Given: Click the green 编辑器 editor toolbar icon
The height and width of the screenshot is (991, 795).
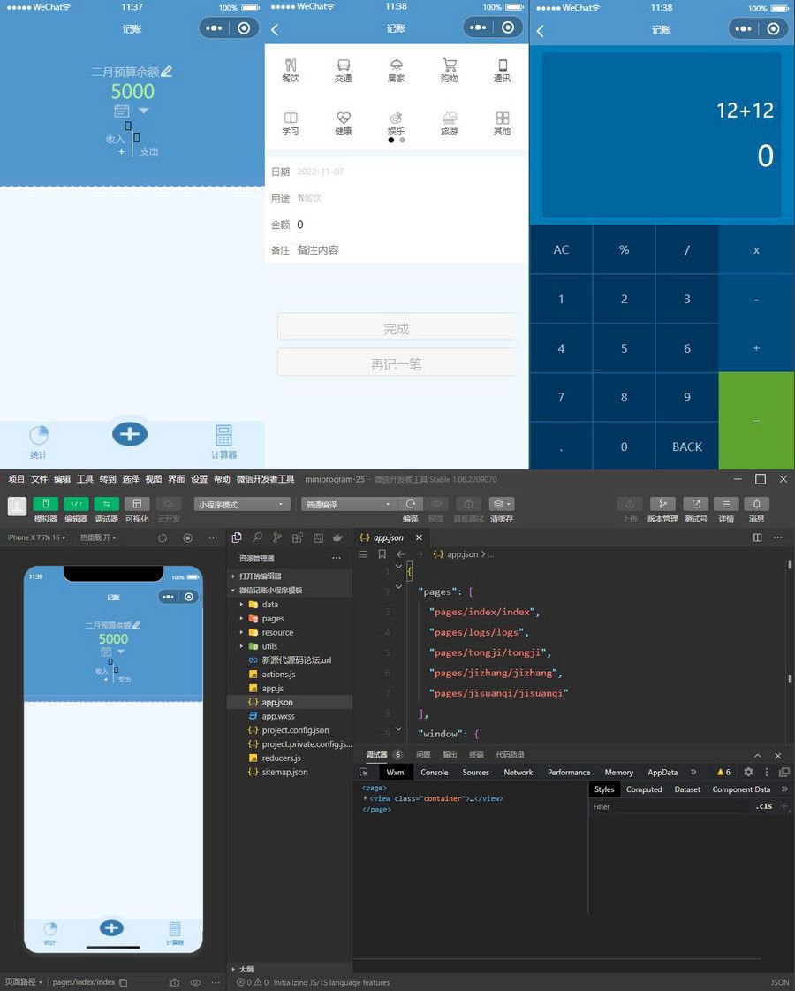Looking at the screenshot, I should (x=76, y=504).
